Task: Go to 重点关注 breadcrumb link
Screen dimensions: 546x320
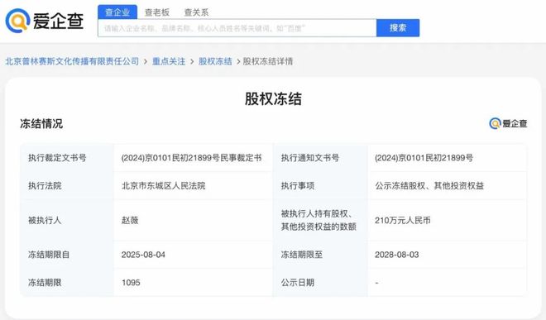Action: (x=169, y=61)
